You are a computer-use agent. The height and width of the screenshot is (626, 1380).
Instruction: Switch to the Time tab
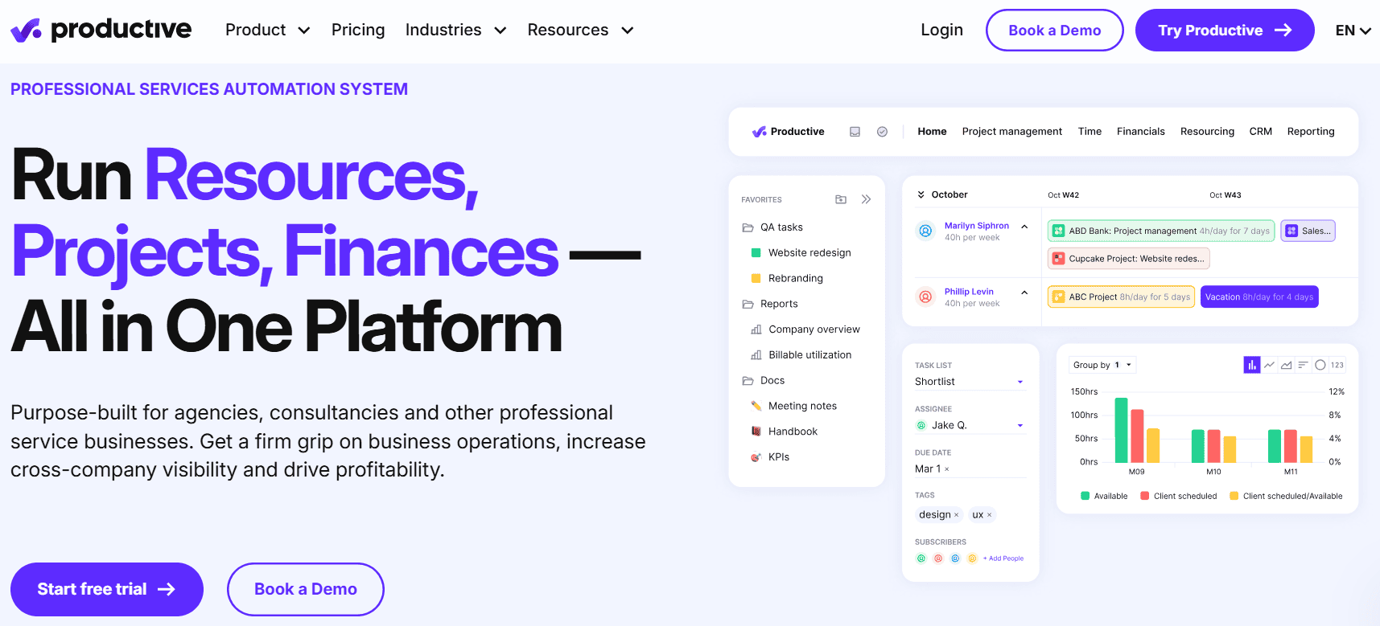[x=1090, y=132]
